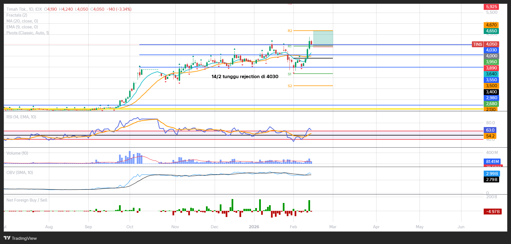Toggle the MA (20, close, 0) indicator legend
The height and width of the screenshot is (244, 511).
pyautogui.click(x=22, y=21)
